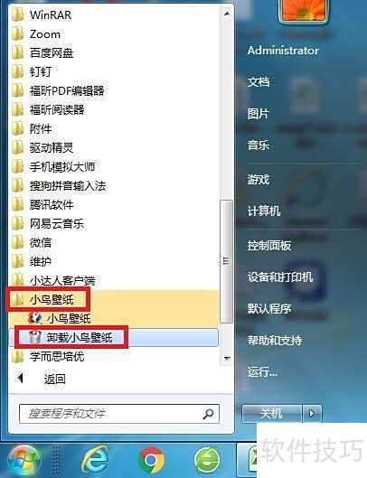Click the programs list scrollbar thumb
Screen dimensions: 367x478
coord(226,261)
